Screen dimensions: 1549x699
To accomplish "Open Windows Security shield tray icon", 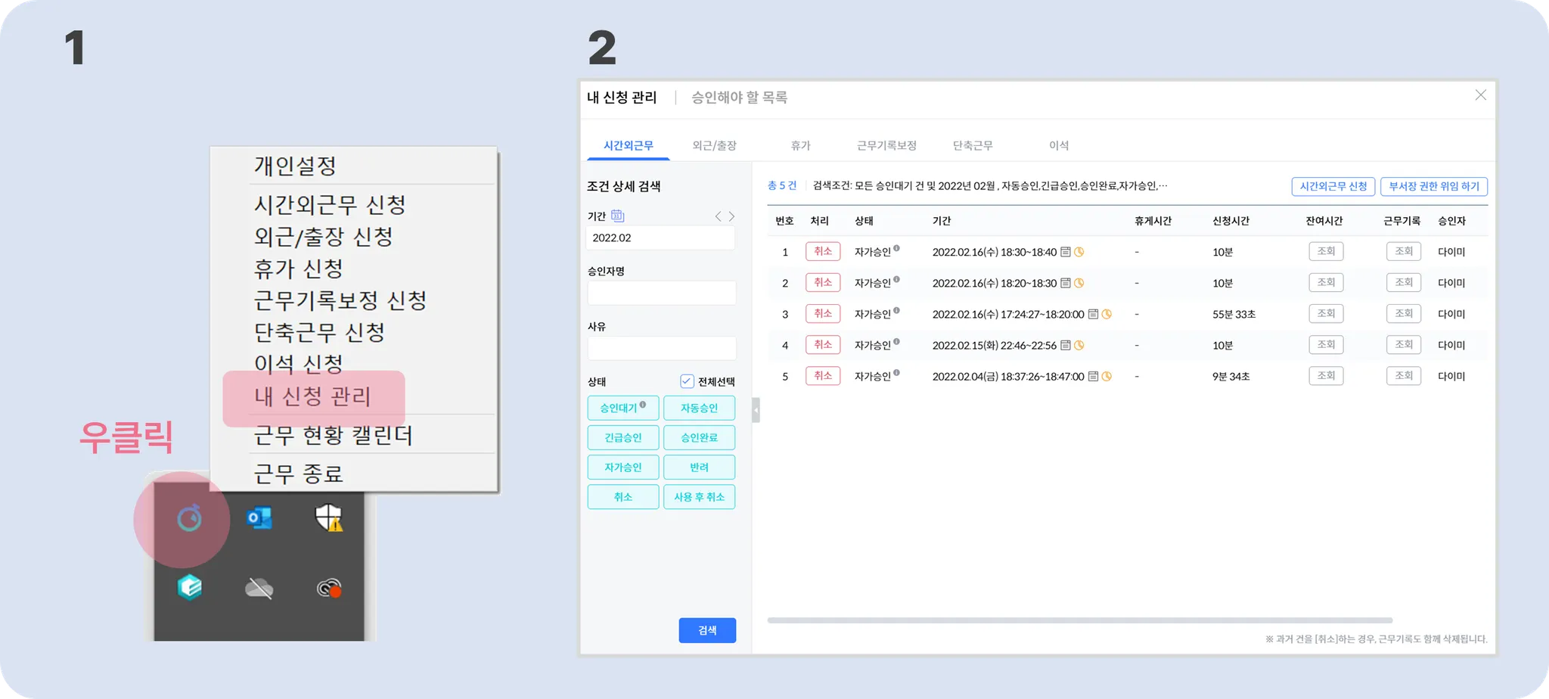I will tap(329, 518).
